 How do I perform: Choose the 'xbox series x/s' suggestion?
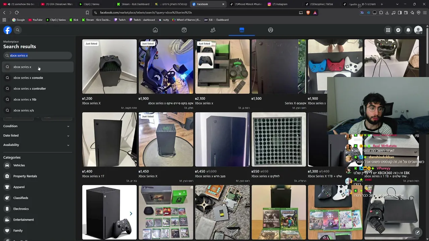pos(37,110)
